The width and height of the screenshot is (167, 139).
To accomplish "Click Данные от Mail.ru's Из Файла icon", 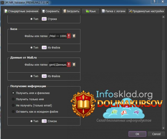I will (x=44, y=76).
